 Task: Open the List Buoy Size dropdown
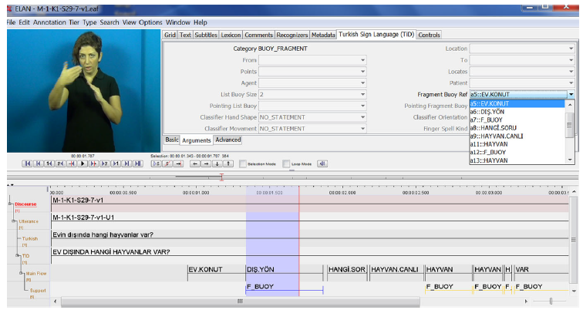(362, 94)
